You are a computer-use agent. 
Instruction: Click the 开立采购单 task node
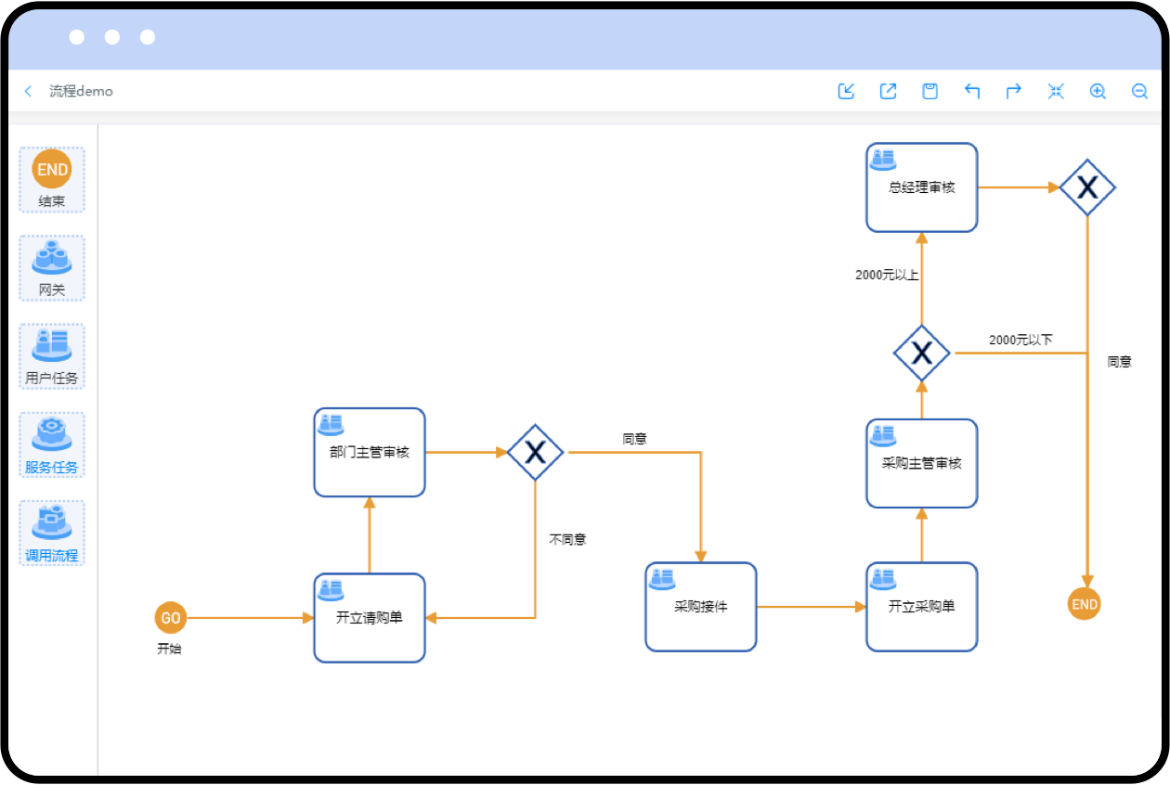tap(921, 607)
